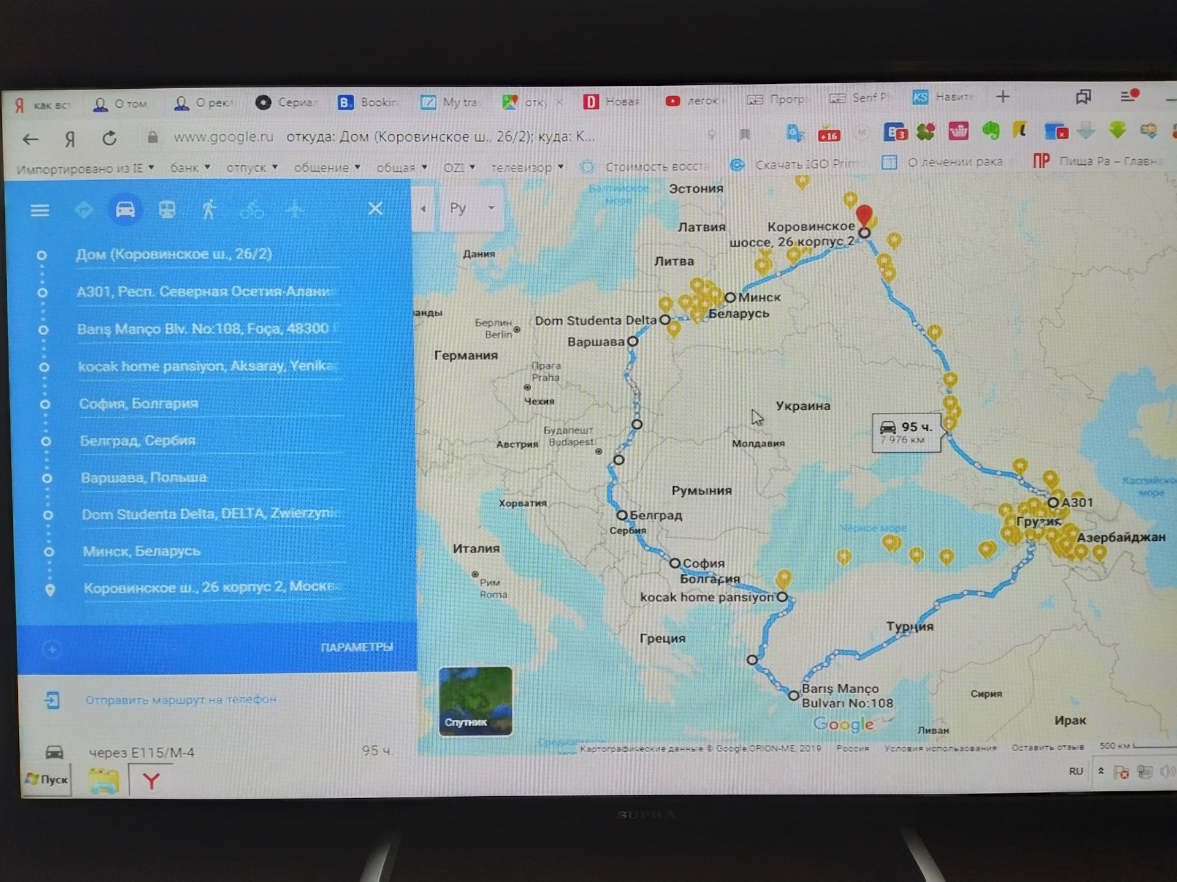Switch to the Booking browser tab
Image resolution: width=1177 pixels, height=882 pixels.
(368, 102)
